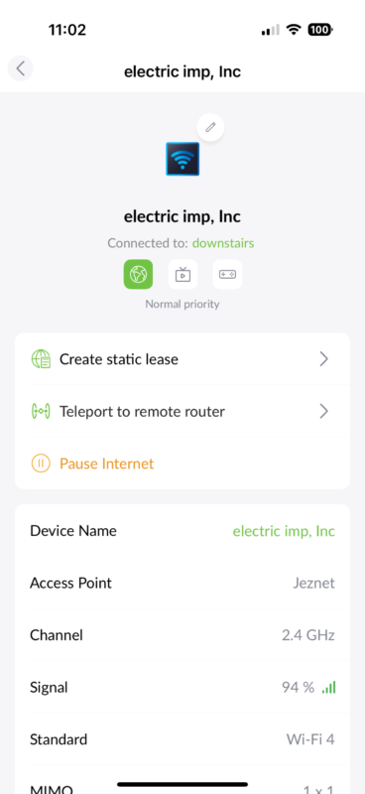Tap the Access Point Jeznet row
Screen dimensions: 365x794
(182, 584)
